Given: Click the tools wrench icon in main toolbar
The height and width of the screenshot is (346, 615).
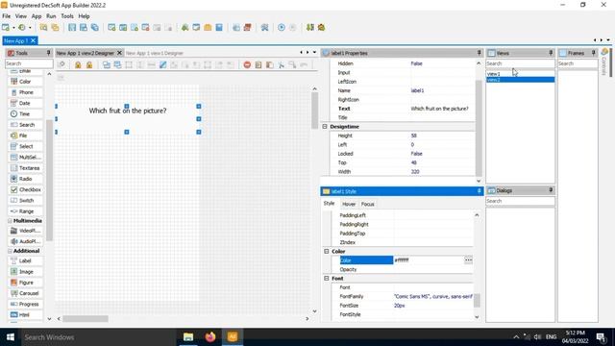Looking at the screenshot, I should (x=265, y=28).
